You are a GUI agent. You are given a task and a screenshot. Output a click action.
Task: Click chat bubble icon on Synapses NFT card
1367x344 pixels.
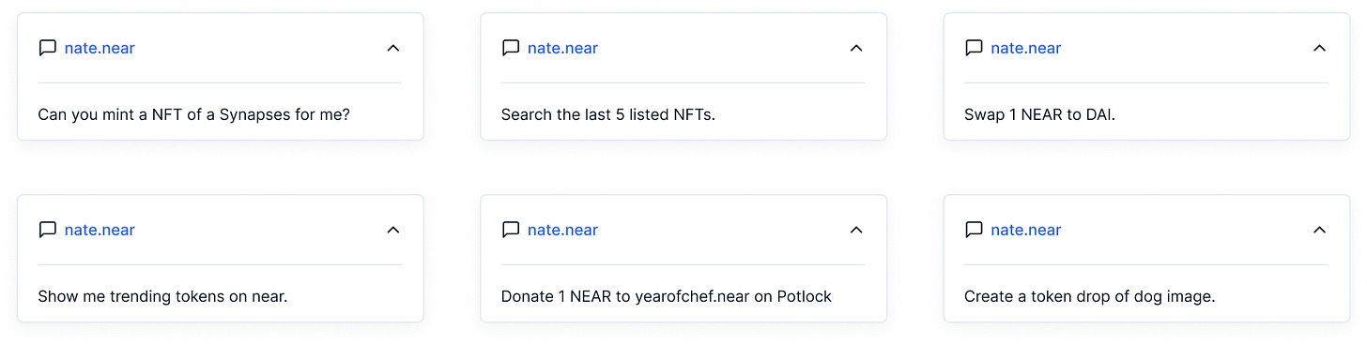pos(47,48)
